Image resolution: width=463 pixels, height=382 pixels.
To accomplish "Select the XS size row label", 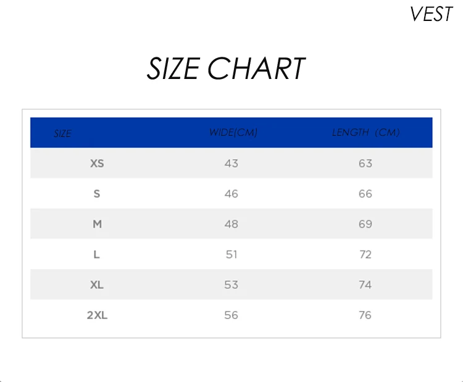I will point(97,164).
